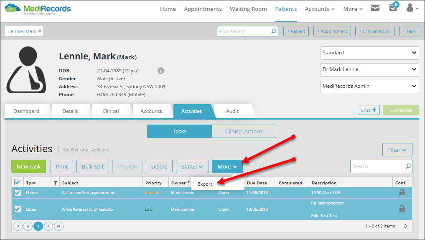Click the patient info icon beside DOB
425x240 pixels.
point(161,71)
